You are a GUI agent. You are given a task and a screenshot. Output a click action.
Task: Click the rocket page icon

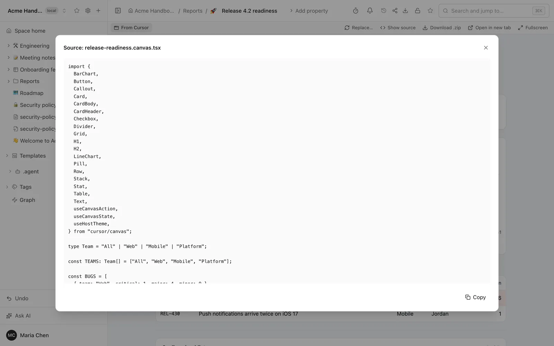pos(213,11)
